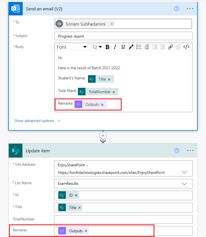Select the Outputs token in Update item Remarks
Screen dimensions: 206x237
tap(73, 231)
